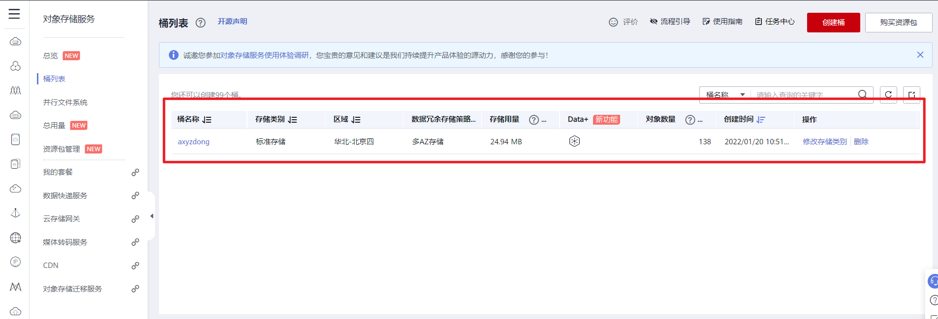
Task: Open CDN external link
Action: 51,266
